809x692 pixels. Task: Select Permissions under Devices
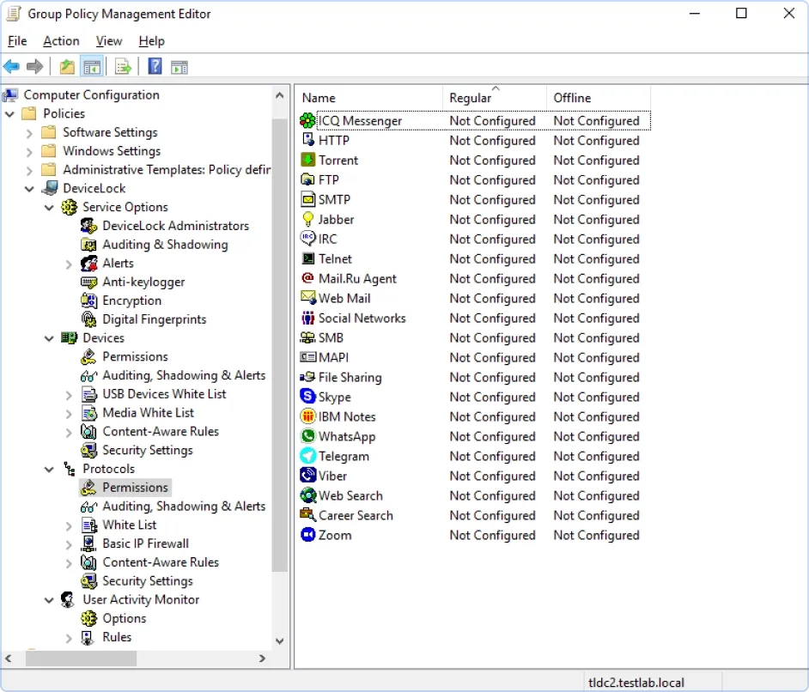pyautogui.click(x=135, y=356)
